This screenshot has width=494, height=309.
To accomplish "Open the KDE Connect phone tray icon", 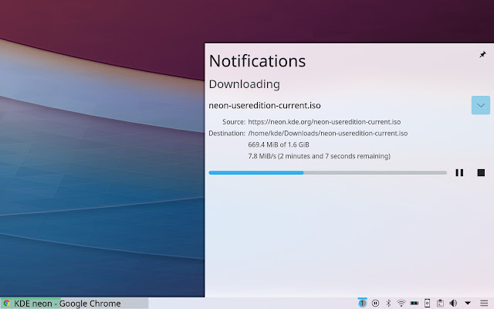I will (427, 303).
